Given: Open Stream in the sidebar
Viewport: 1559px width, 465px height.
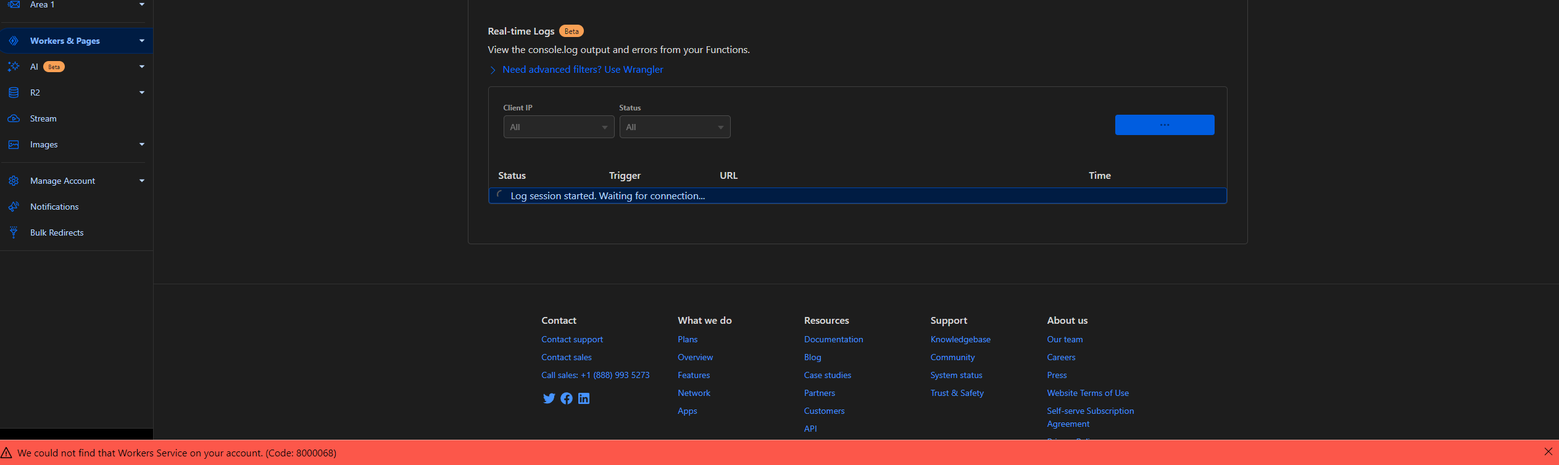Looking at the screenshot, I should (43, 118).
